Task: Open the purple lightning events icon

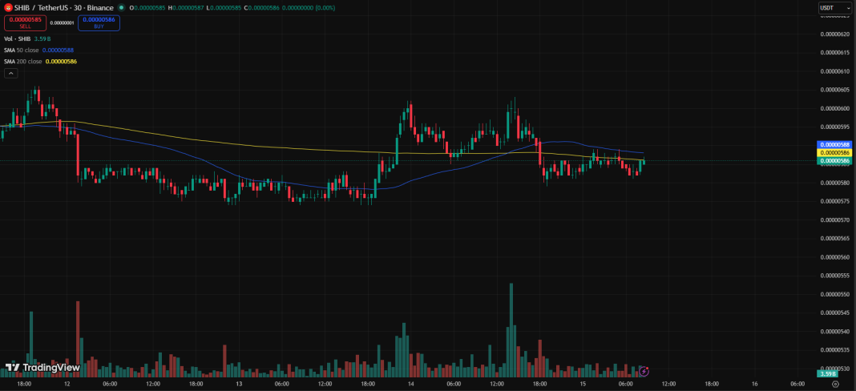Action: point(644,371)
